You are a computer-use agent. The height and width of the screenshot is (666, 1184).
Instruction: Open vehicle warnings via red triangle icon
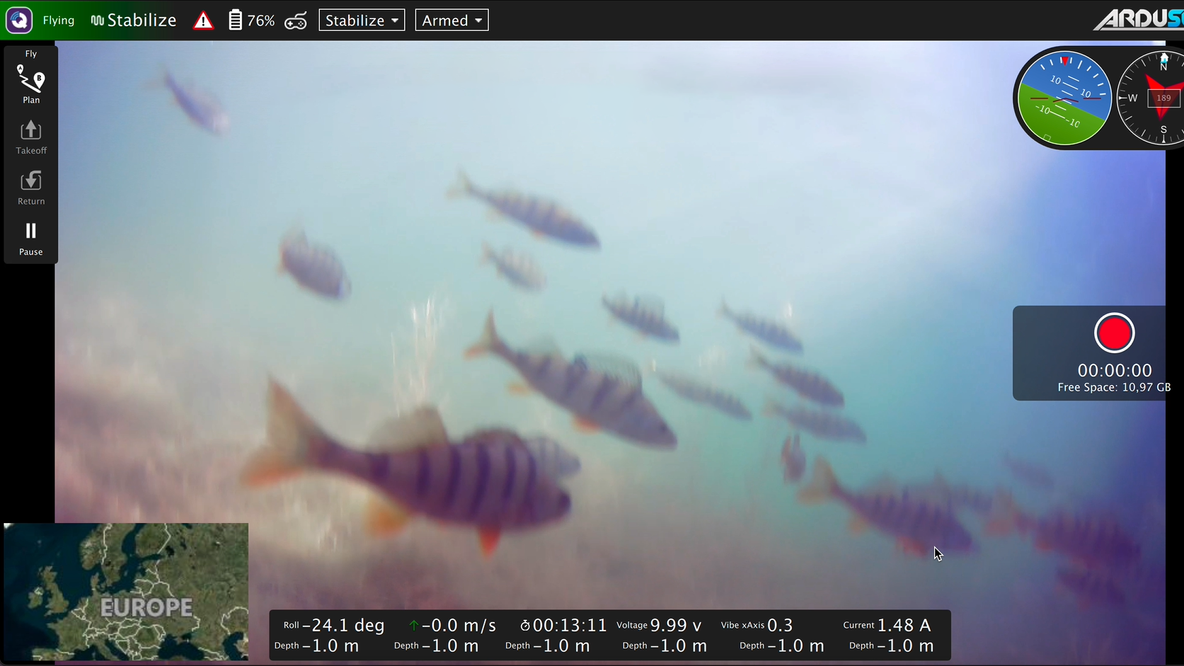[x=203, y=21]
